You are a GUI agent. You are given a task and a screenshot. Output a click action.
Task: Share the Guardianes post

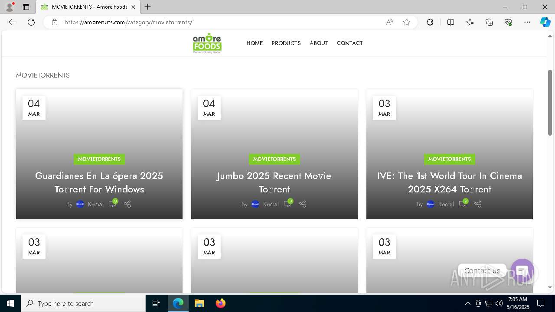(127, 204)
